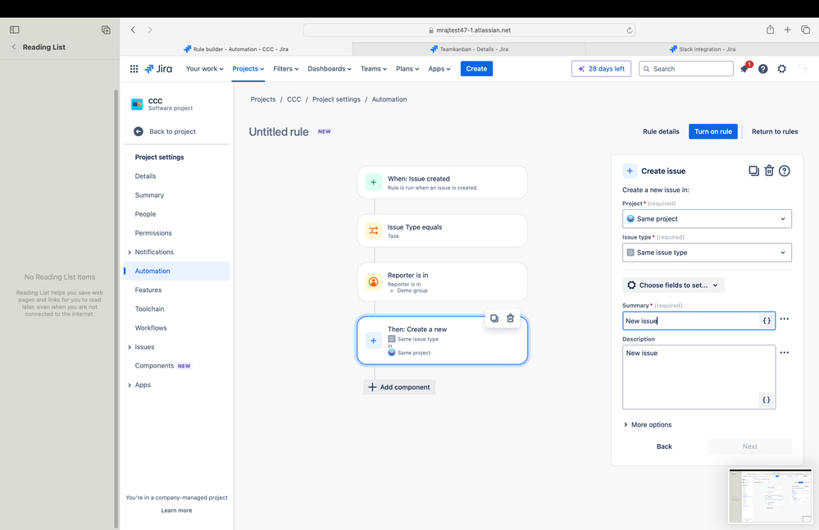Screen dimensions: 819x530
Task: Click into the Description text area
Action: (698, 377)
